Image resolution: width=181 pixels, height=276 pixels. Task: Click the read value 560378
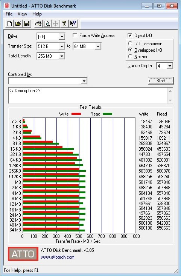pos(163,171)
